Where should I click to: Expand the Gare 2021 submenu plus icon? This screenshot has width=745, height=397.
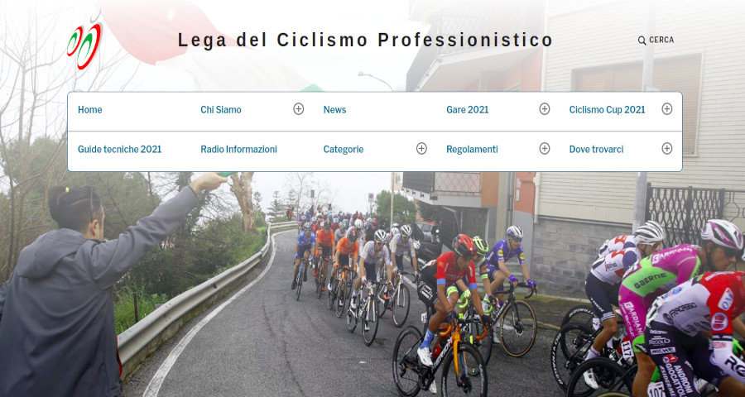(545, 109)
